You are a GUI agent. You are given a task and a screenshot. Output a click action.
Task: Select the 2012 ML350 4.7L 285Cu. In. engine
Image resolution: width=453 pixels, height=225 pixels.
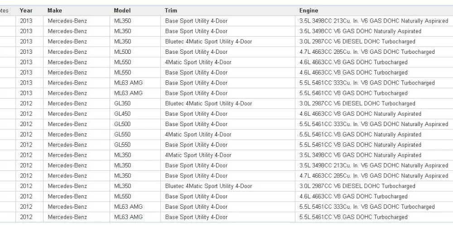pos(374,176)
